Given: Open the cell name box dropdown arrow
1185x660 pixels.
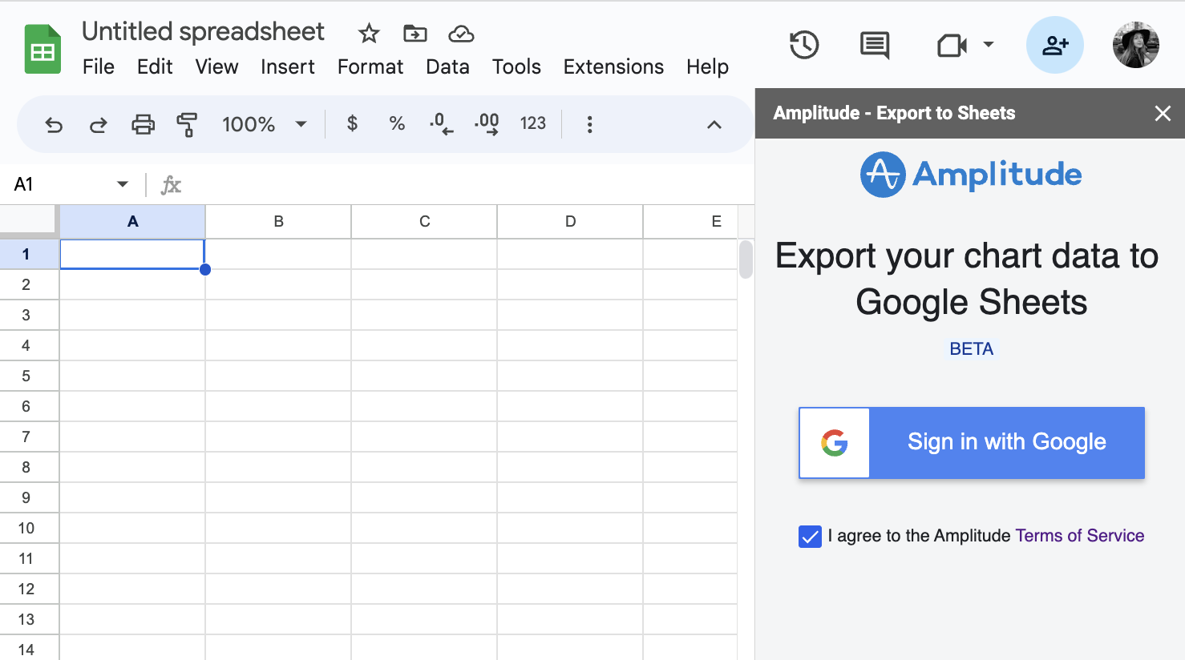Looking at the screenshot, I should tap(123, 184).
